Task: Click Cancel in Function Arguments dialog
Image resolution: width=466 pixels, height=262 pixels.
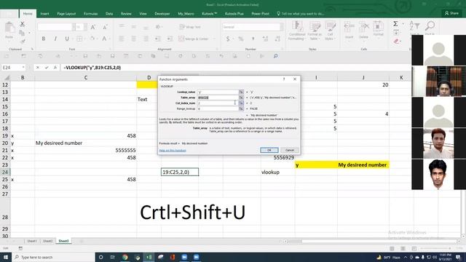Action: tap(290, 150)
